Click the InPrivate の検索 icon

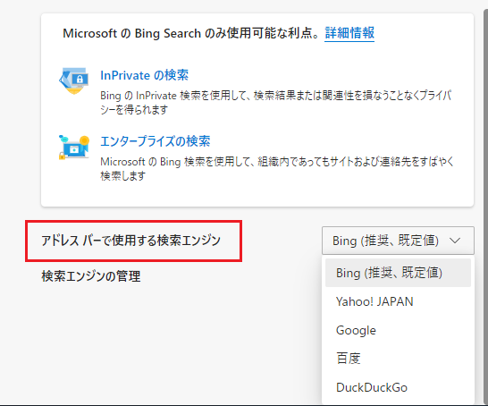[x=74, y=80]
